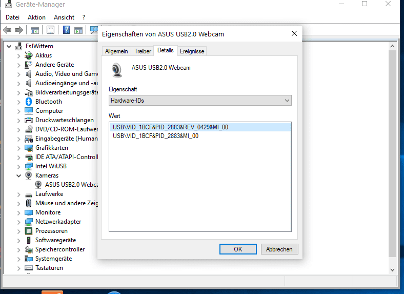Click the device tree scrollbar up arrow
Viewport: 404px width, 294px height.
(392, 46)
